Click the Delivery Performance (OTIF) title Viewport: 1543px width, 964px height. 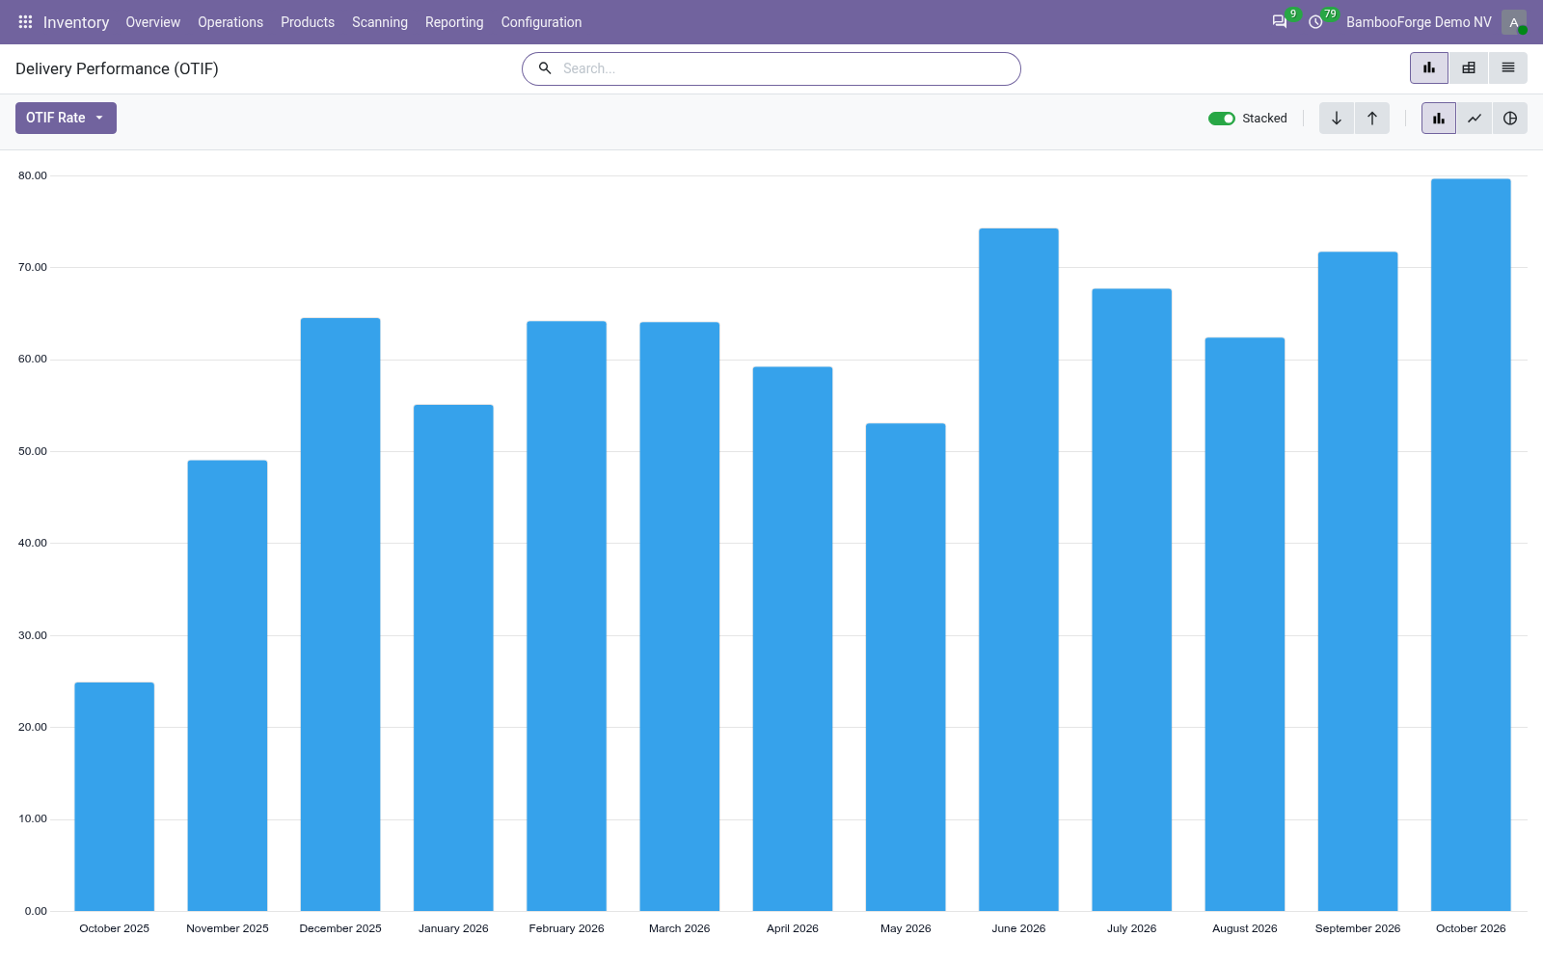click(117, 68)
